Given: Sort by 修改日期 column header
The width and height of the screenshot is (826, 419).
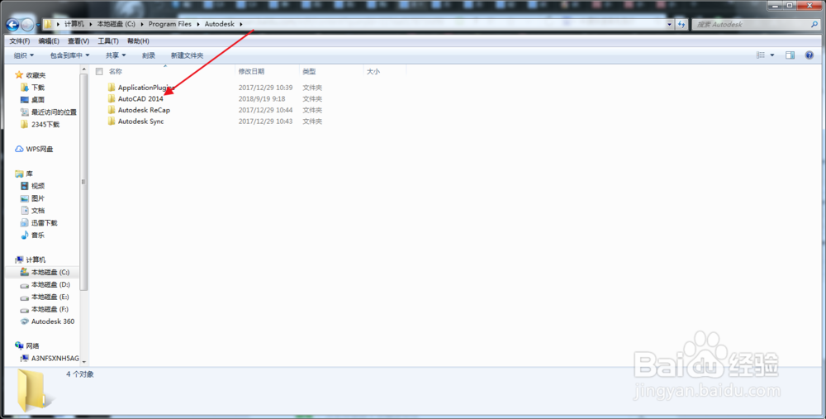Looking at the screenshot, I should click(251, 71).
